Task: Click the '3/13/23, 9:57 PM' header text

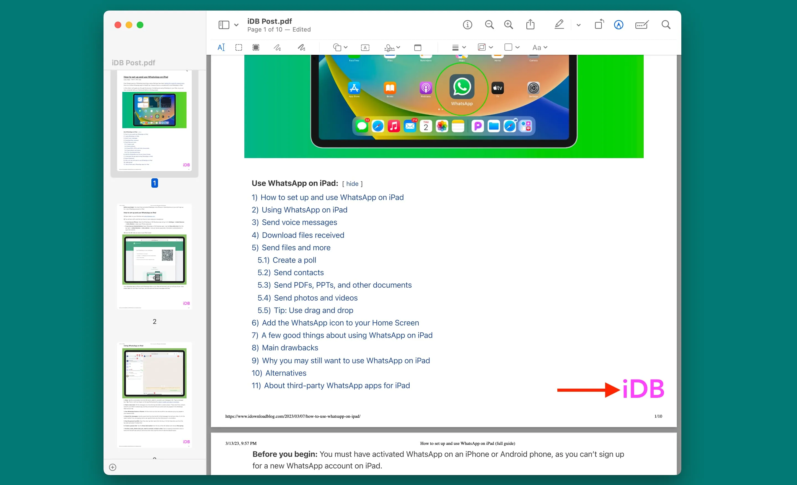Action: point(241,443)
